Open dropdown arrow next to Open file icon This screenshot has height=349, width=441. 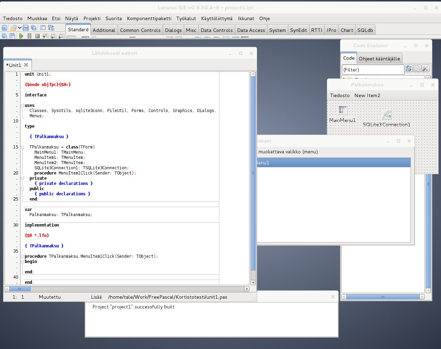pyautogui.click(x=20, y=28)
